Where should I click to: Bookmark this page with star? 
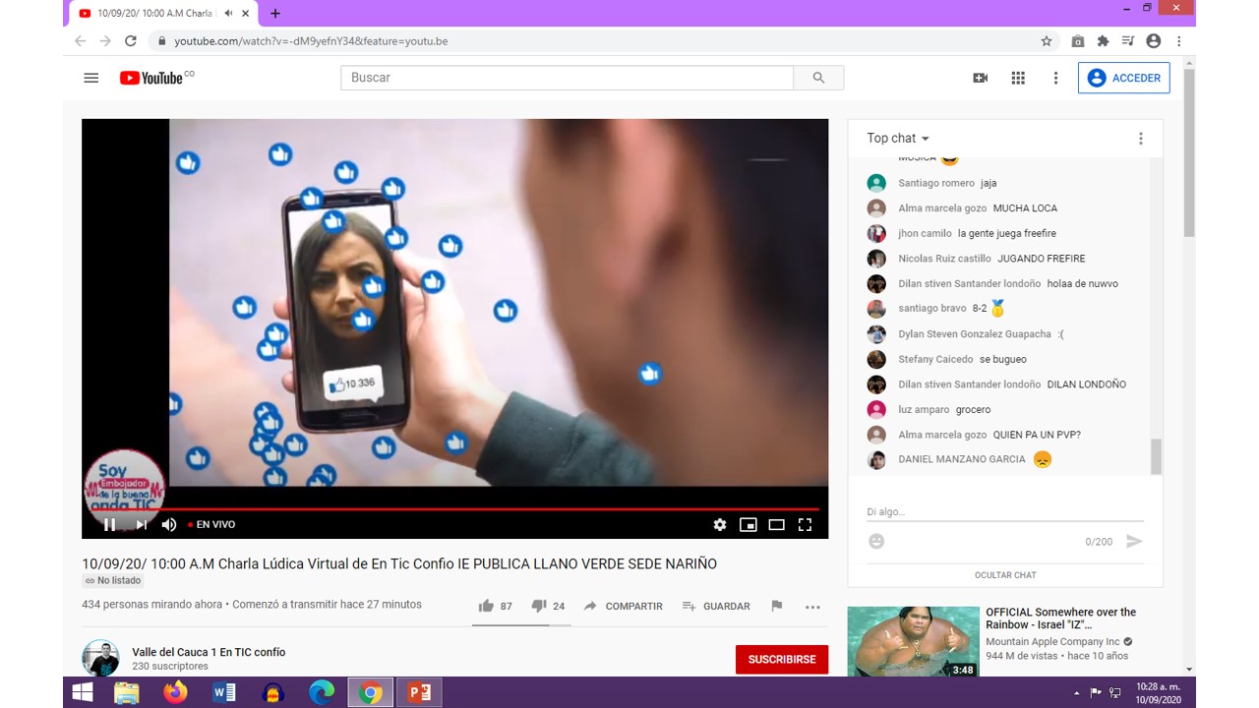click(1047, 41)
